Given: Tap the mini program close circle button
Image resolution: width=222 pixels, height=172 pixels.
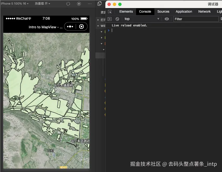Looking at the screenshot, I should coord(82,27).
